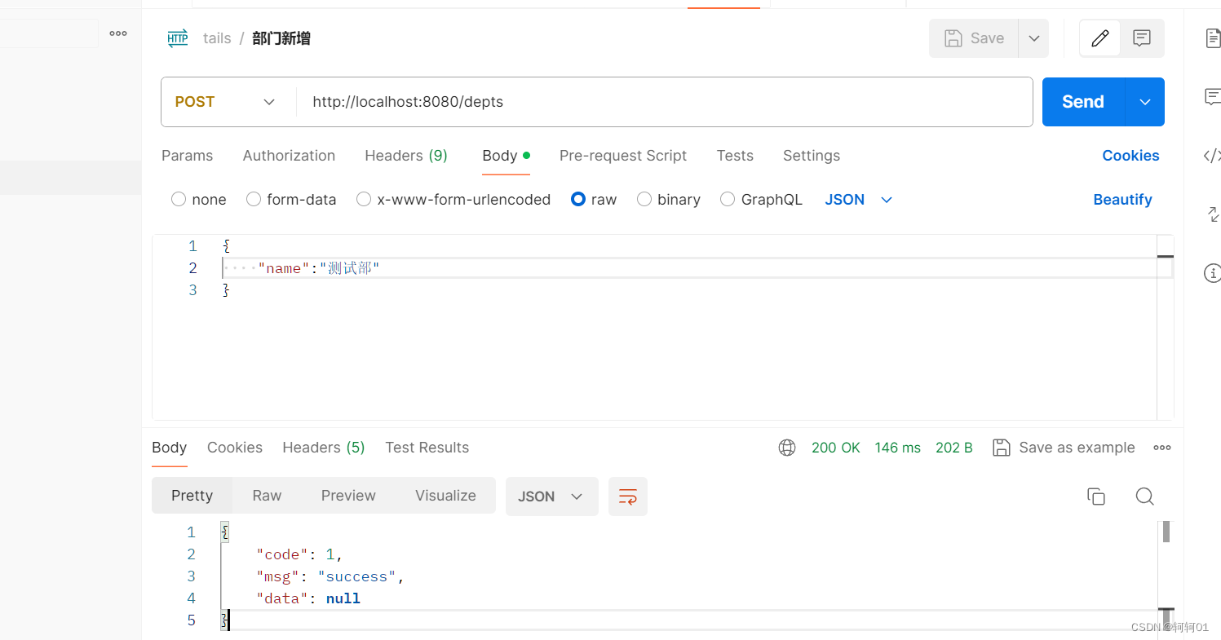Open the Pre-request Script tab
The width and height of the screenshot is (1221, 640).
[623, 156]
